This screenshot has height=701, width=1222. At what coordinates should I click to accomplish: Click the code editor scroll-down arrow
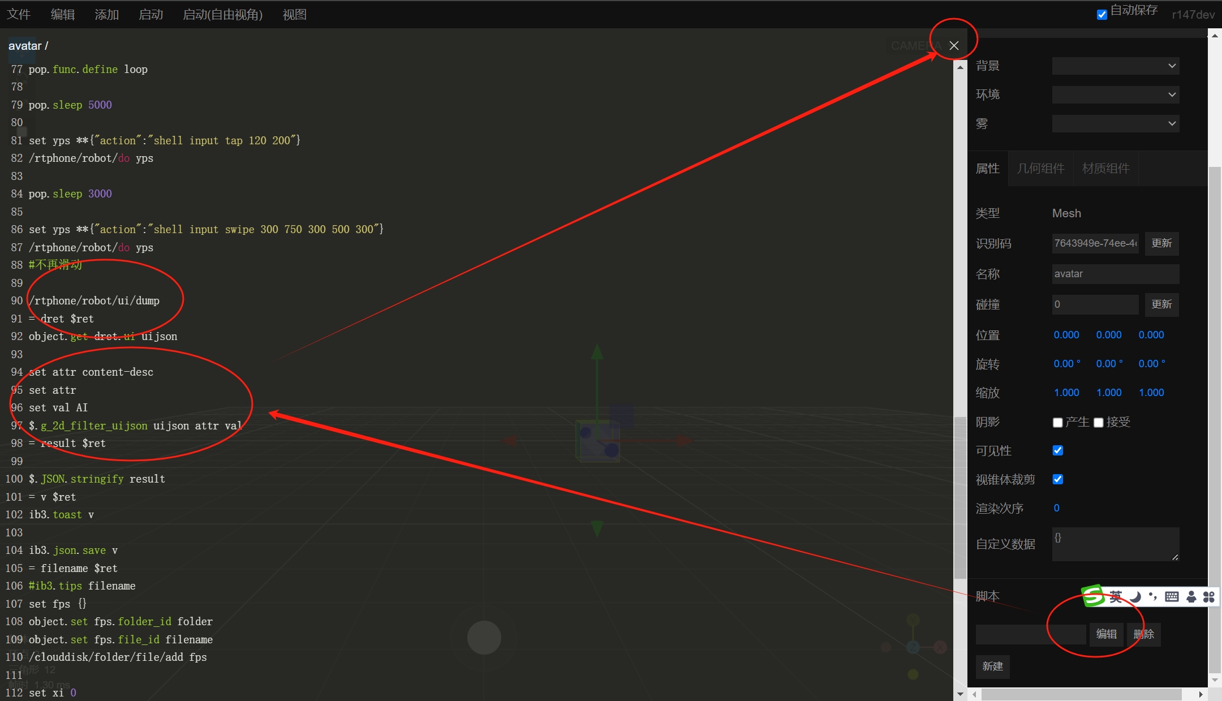(960, 694)
